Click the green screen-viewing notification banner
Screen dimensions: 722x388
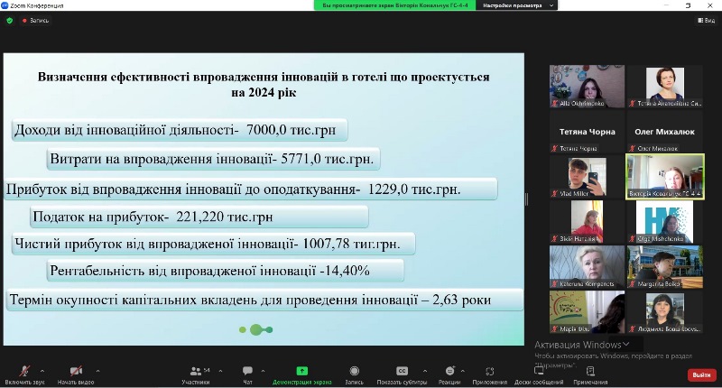coord(395,5)
